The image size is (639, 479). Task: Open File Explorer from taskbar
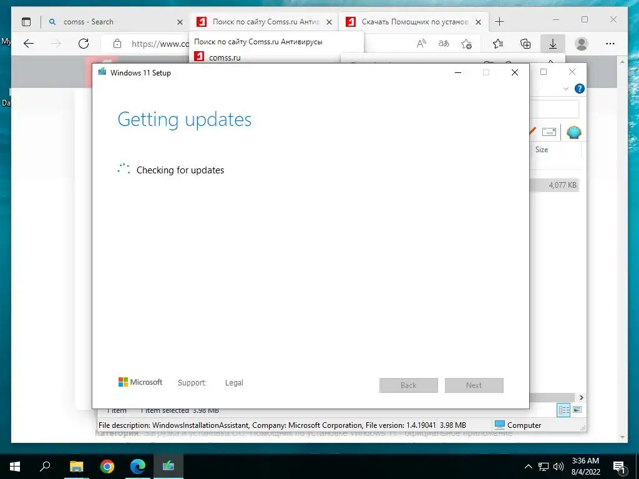click(x=77, y=467)
